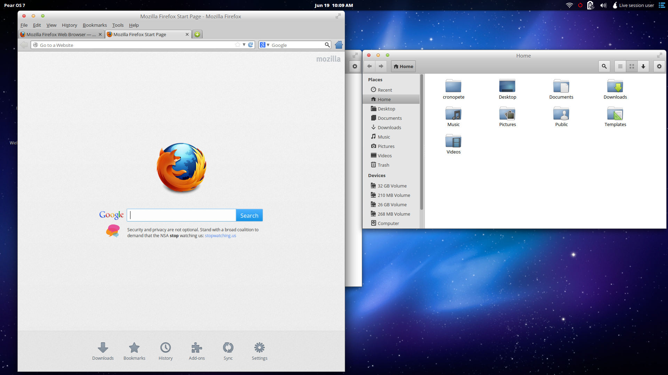Click the blue Search button
Viewport: 668px width, 375px height.
click(x=249, y=215)
